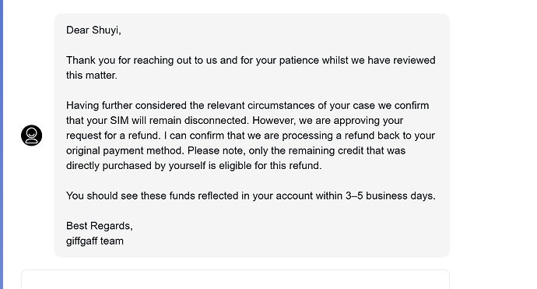This screenshot has width=537, height=289.
Task: Click the phrase "SIM will remain disconnected"
Action: pos(180,121)
